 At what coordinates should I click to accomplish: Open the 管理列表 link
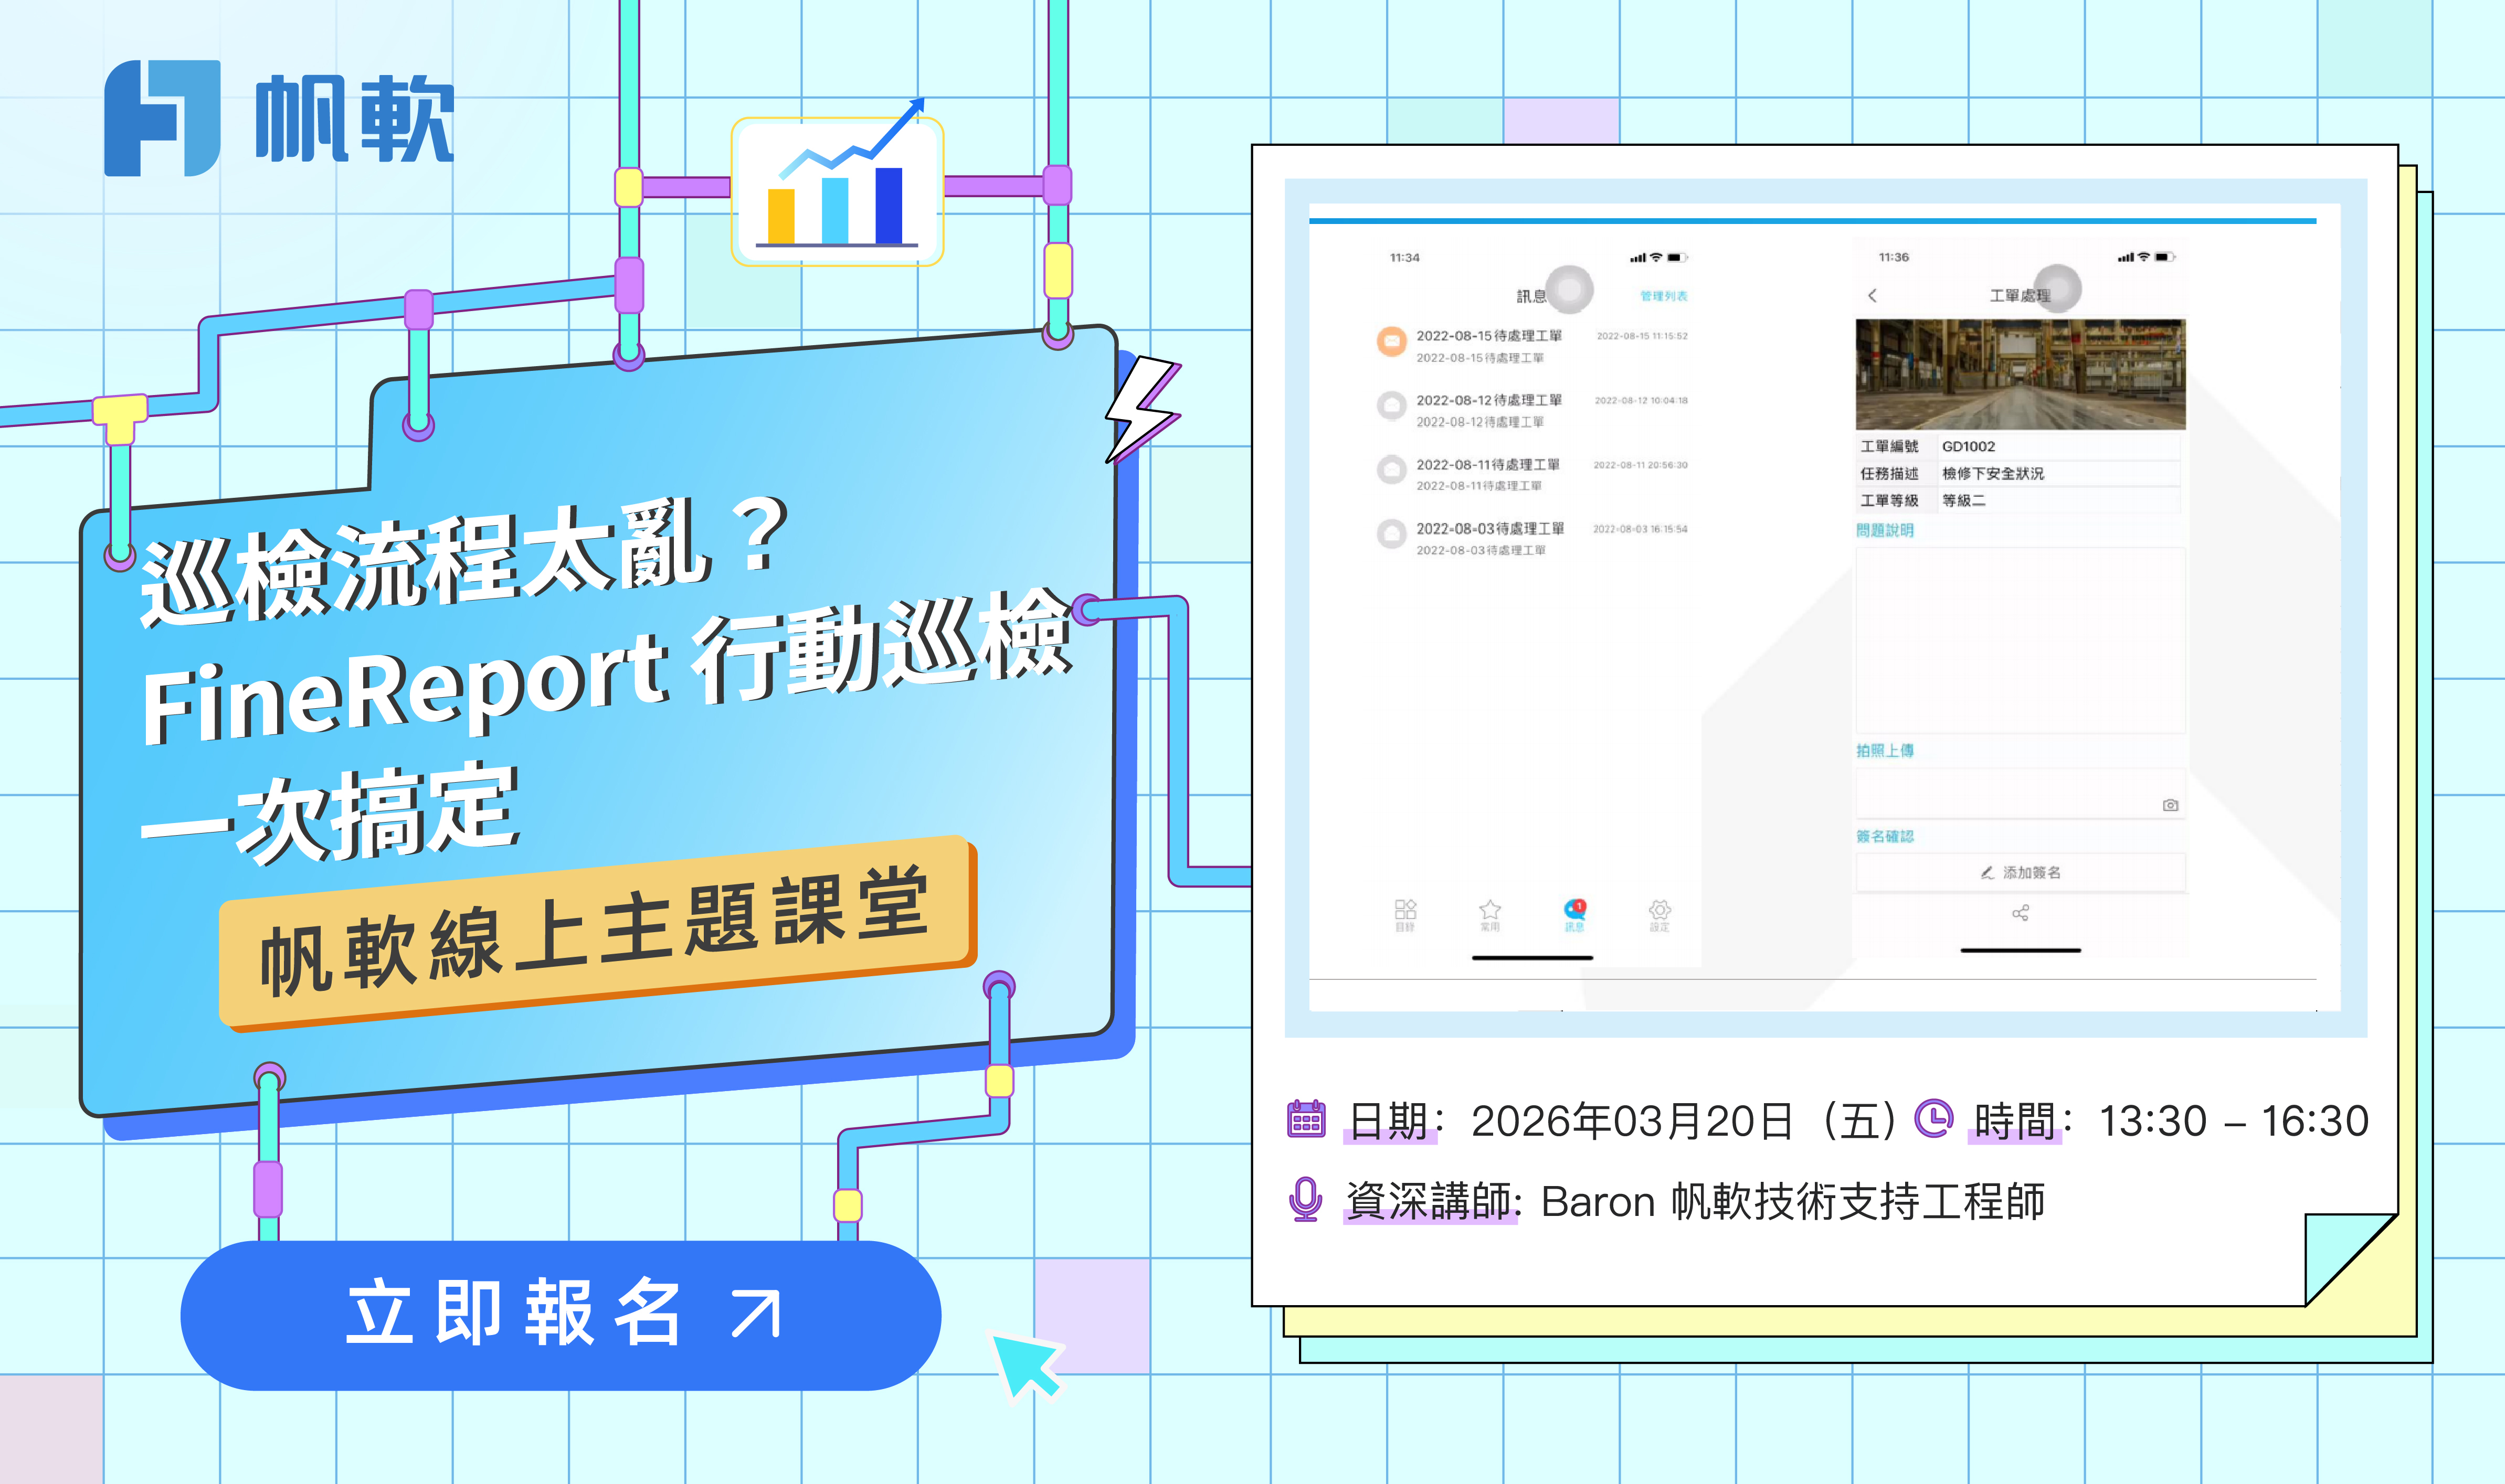point(1663,296)
